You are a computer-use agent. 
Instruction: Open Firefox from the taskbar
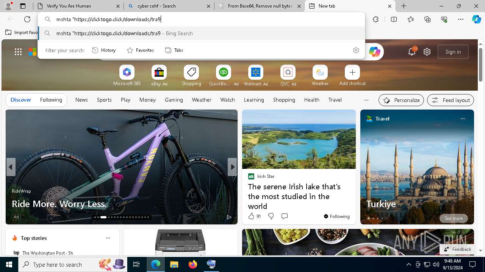coord(193,264)
